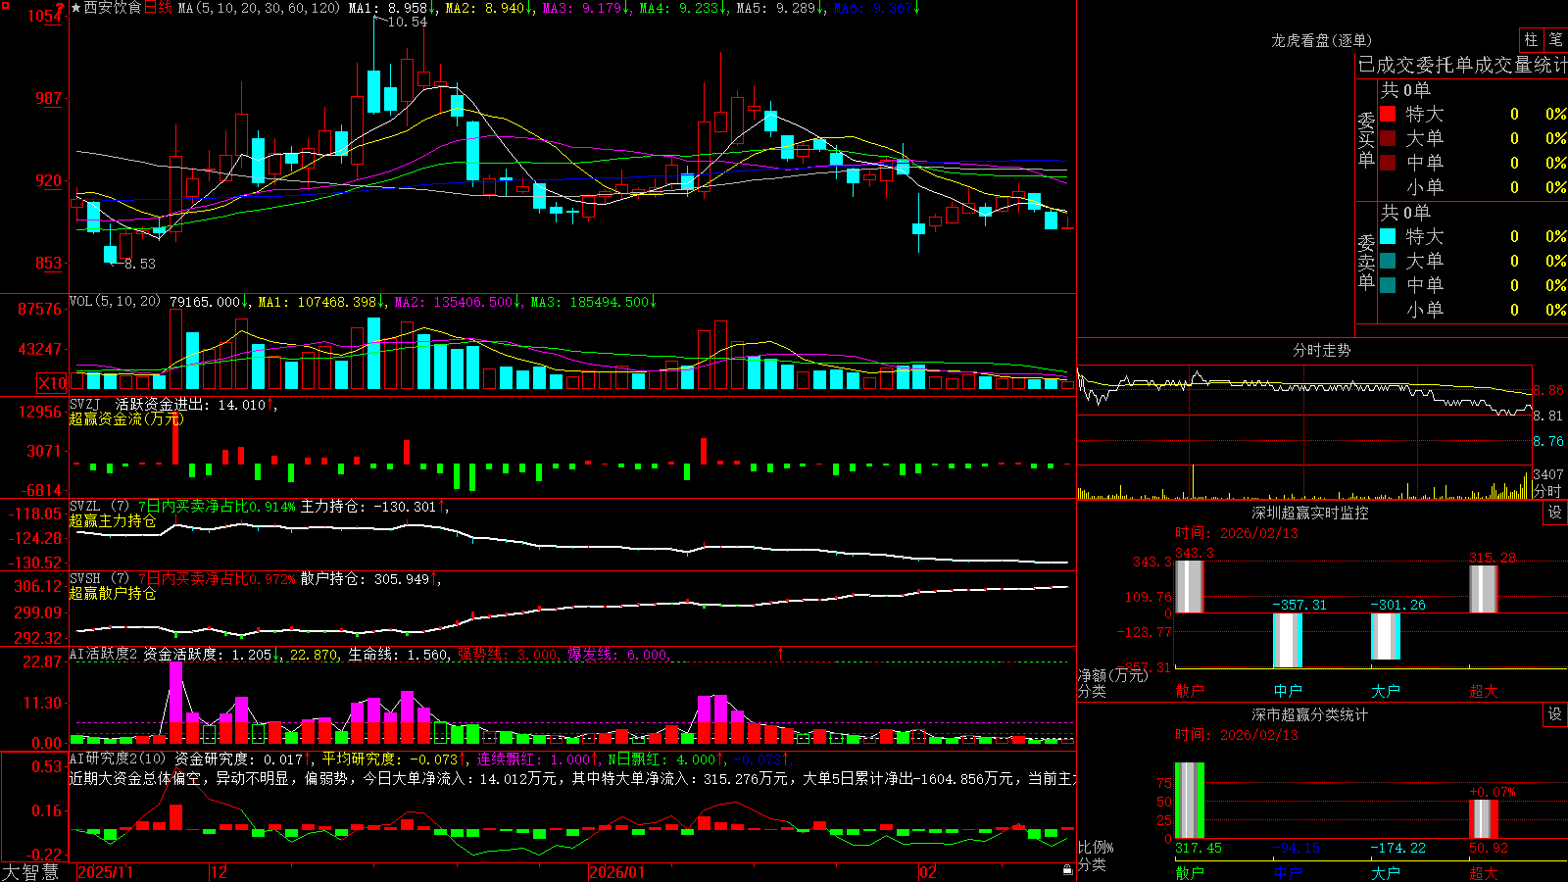Screen dimensions: 1568x882
Task: Click the AI活跃度2 indicator title
Action: tap(104, 655)
